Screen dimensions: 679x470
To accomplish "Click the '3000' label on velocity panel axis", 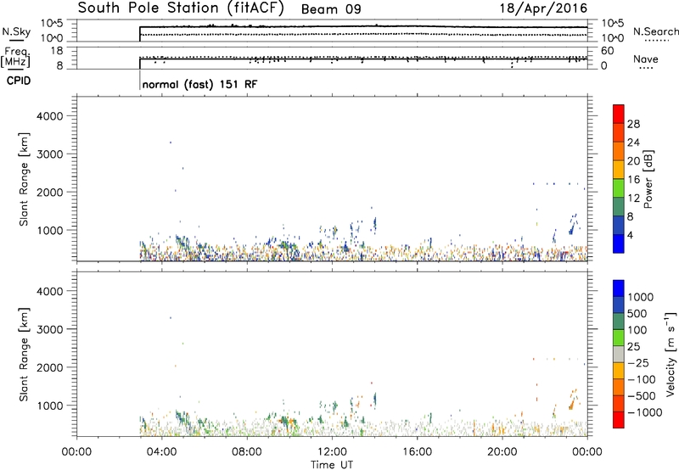I will (49, 329).
